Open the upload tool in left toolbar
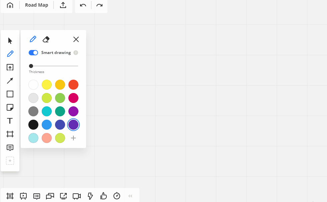This screenshot has width=327, height=202. point(10,67)
